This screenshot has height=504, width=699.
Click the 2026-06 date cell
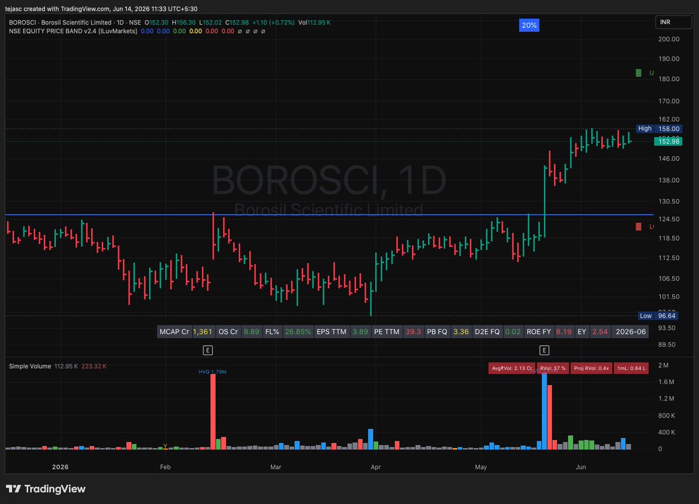point(631,332)
